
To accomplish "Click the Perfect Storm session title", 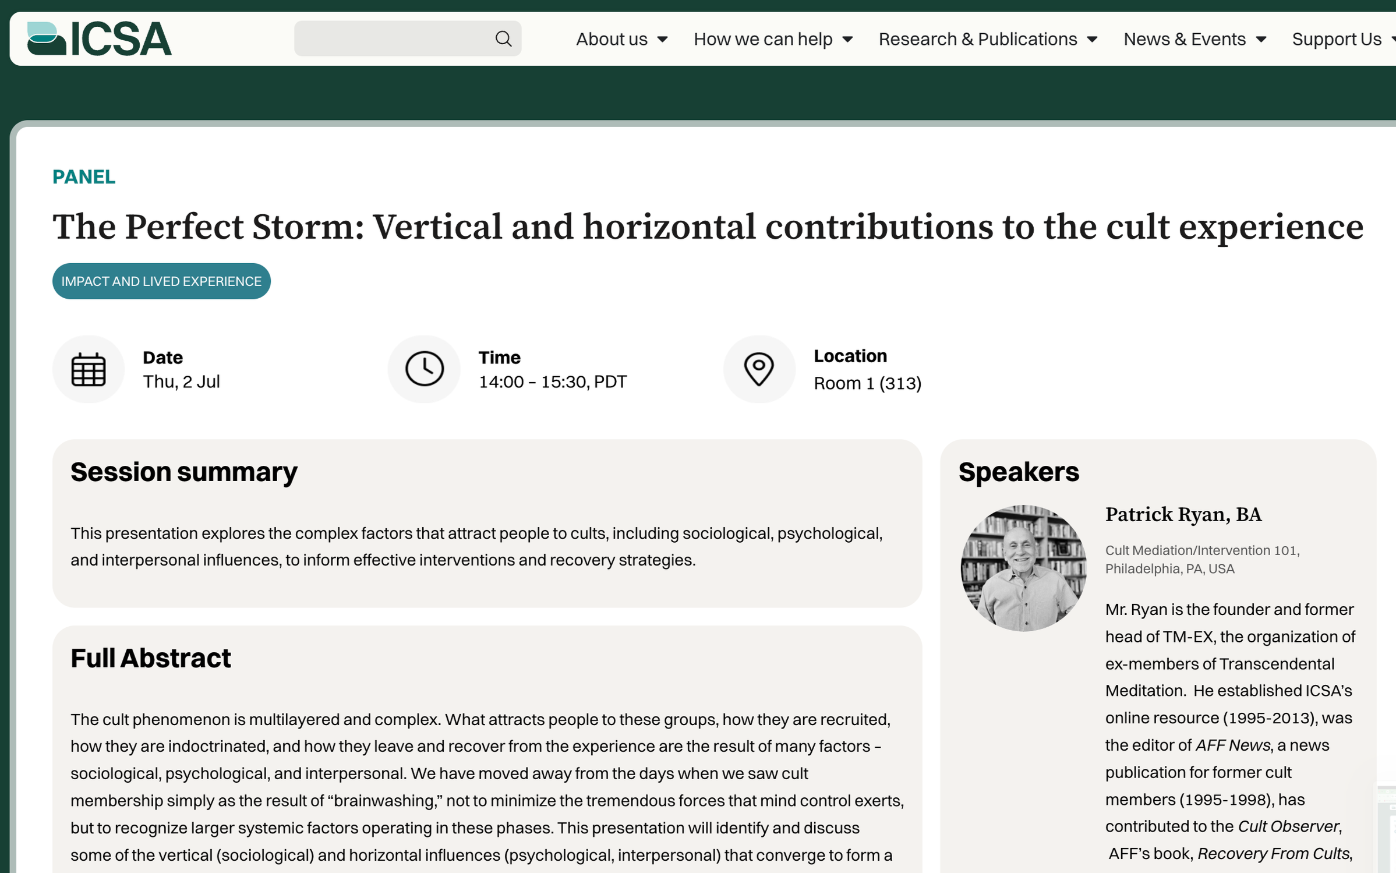I will [708, 227].
